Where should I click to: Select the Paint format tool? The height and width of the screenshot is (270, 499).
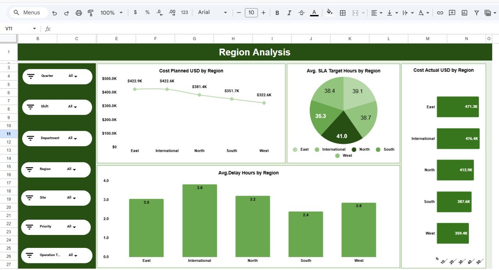90,12
